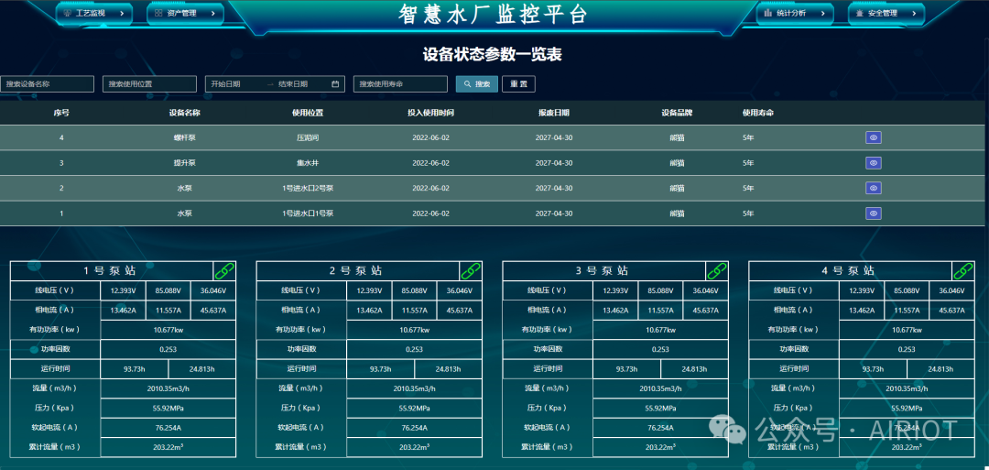Select 10.677kw value in 1号泵站

coord(168,329)
